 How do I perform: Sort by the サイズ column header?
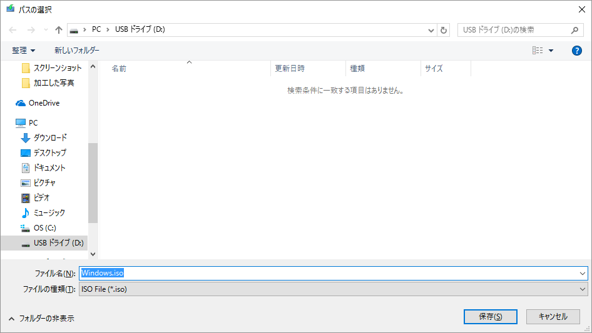[446, 69]
